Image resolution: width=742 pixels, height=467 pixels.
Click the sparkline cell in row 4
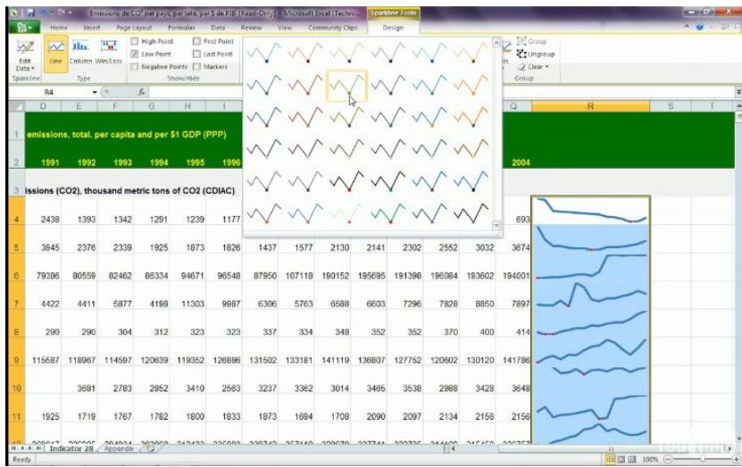click(590, 211)
